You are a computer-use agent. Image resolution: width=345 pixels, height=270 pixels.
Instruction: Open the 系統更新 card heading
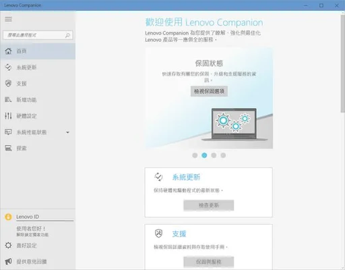point(186,178)
